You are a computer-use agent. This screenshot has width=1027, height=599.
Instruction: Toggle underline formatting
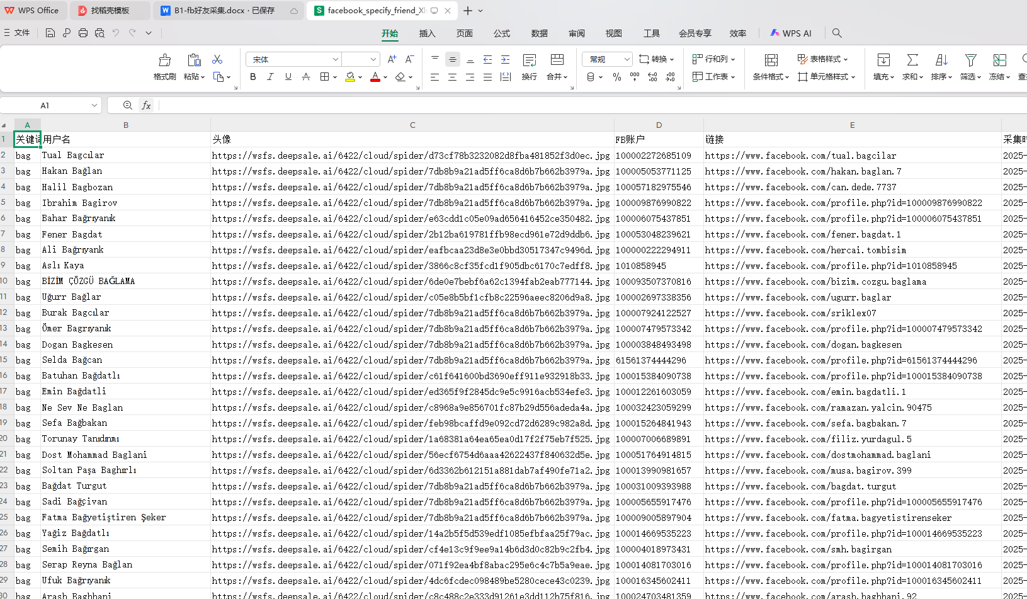click(288, 77)
